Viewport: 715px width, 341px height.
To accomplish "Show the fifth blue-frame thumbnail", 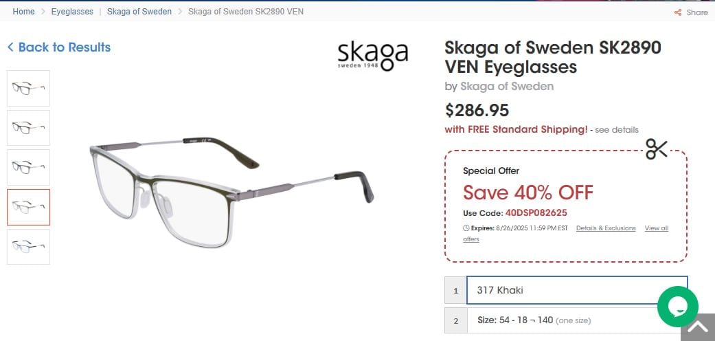I will coord(29,247).
